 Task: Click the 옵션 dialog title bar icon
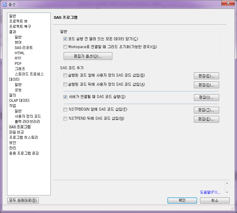pyautogui.click(x=5, y=4)
